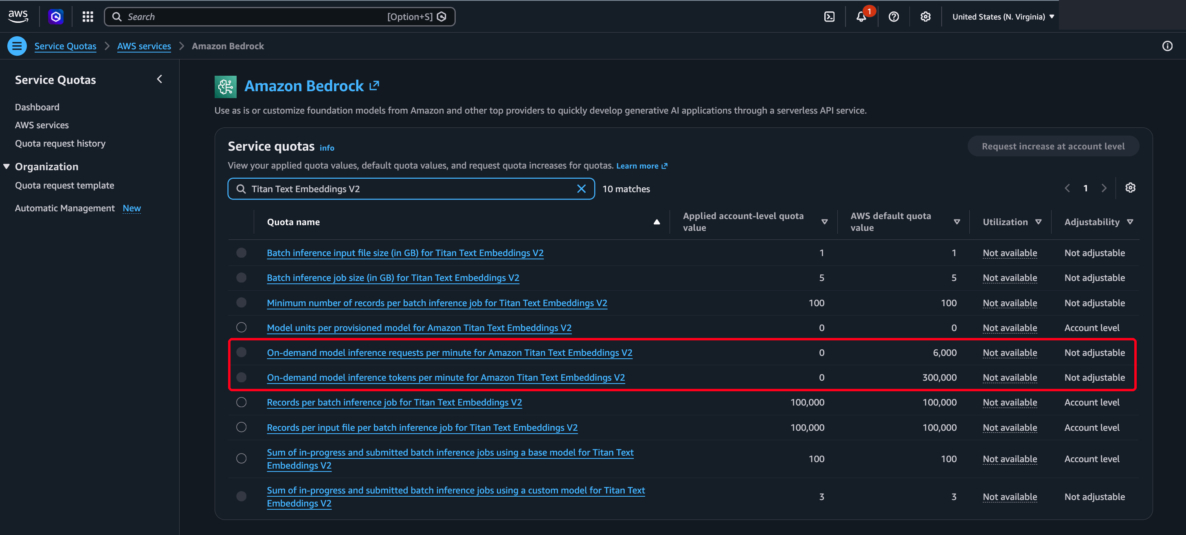The image size is (1186, 535).
Task: Open Records per batch inference job quota
Action: (394, 402)
